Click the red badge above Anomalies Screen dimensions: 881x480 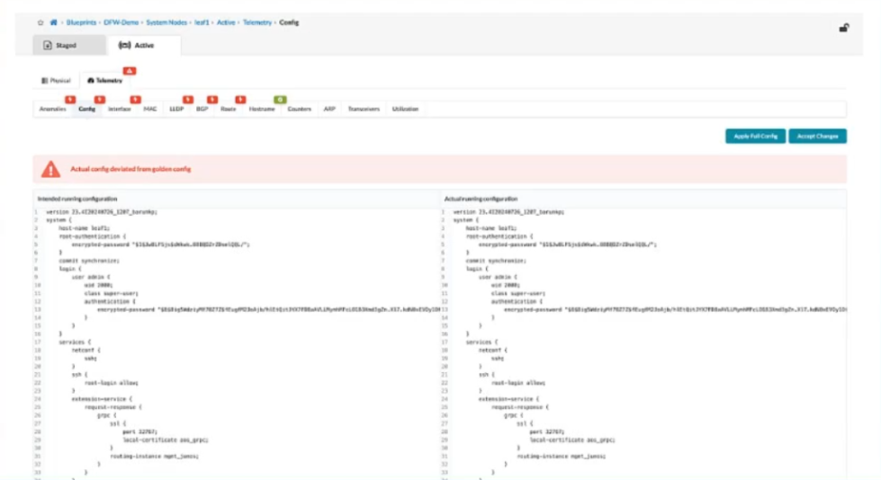(69, 99)
